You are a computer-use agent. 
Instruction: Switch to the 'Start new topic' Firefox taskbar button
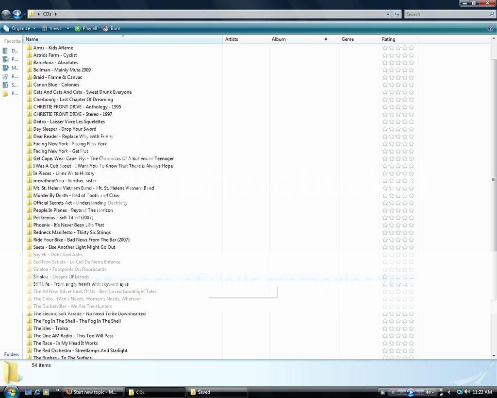point(93,392)
